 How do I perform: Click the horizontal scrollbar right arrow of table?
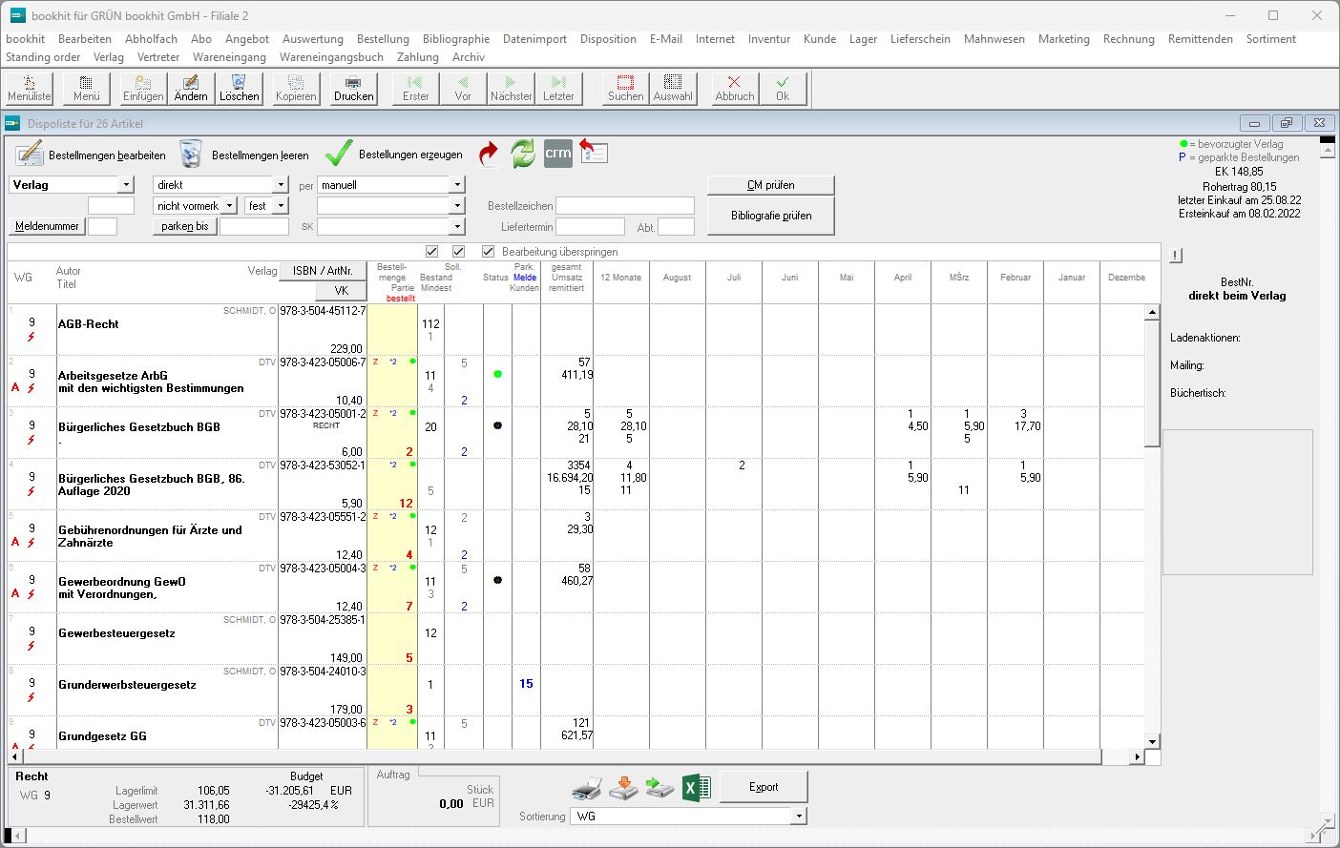tap(1137, 757)
